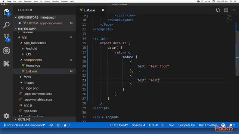239x134 pixels.
Task: Open macOS Spotlight search icon
Action: click(x=231, y=1)
